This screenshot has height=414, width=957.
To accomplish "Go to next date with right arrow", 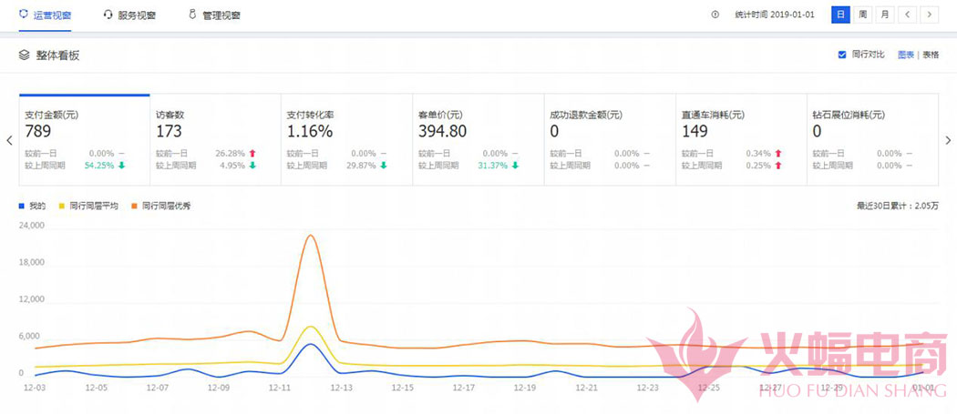I will tap(929, 15).
